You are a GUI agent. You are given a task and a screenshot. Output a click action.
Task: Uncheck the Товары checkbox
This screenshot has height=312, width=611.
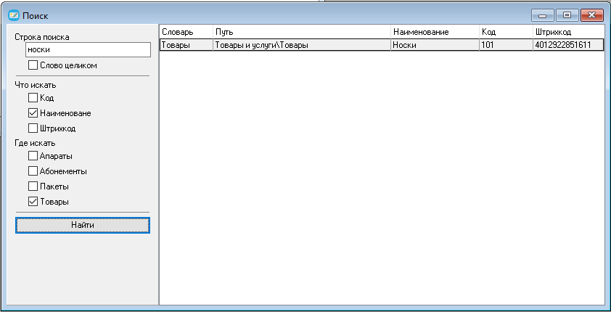(x=33, y=202)
